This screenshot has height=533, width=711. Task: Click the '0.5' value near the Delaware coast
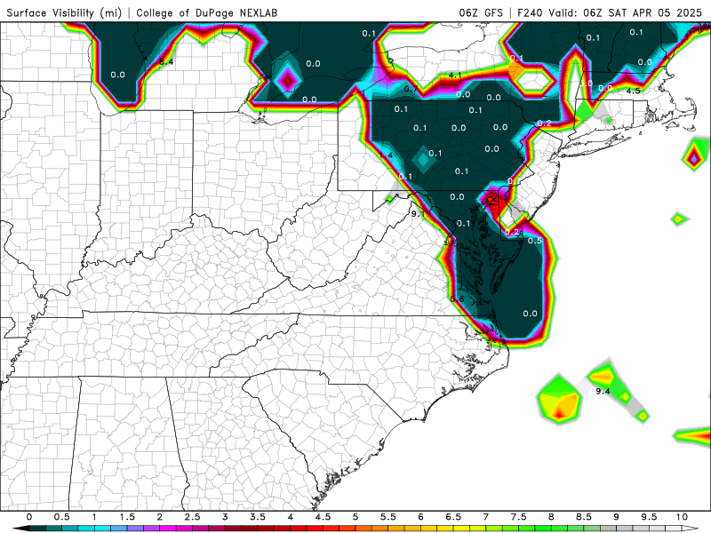pos(535,241)
